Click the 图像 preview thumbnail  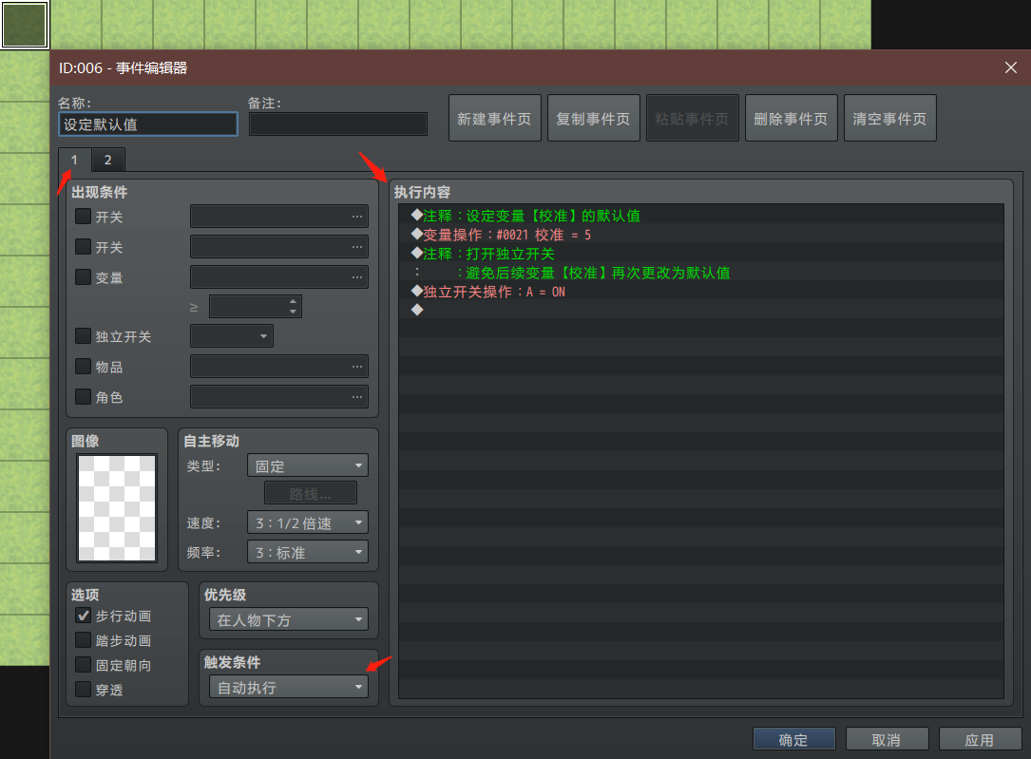click(117, 508)
